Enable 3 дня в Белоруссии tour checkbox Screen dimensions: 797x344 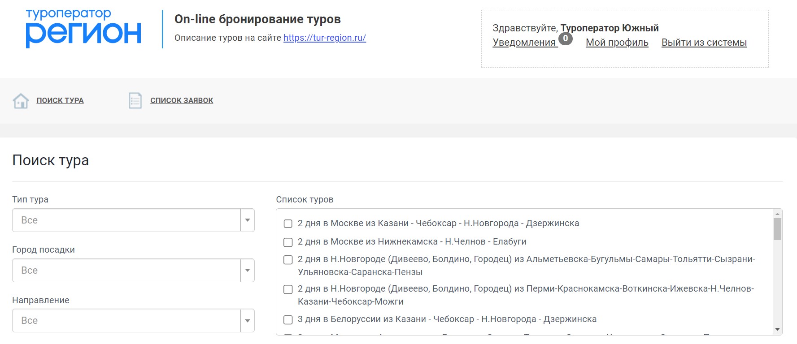coord(288,320)
